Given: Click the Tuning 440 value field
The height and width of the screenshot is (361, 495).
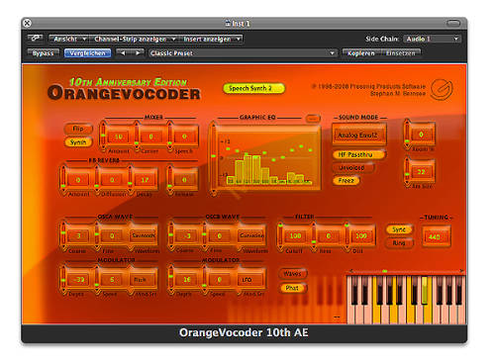Looking at the screenshot, I should [x=436, y=236].
